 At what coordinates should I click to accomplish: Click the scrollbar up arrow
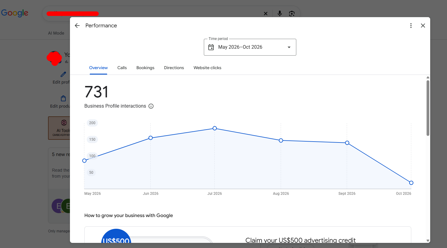(428, 78)
